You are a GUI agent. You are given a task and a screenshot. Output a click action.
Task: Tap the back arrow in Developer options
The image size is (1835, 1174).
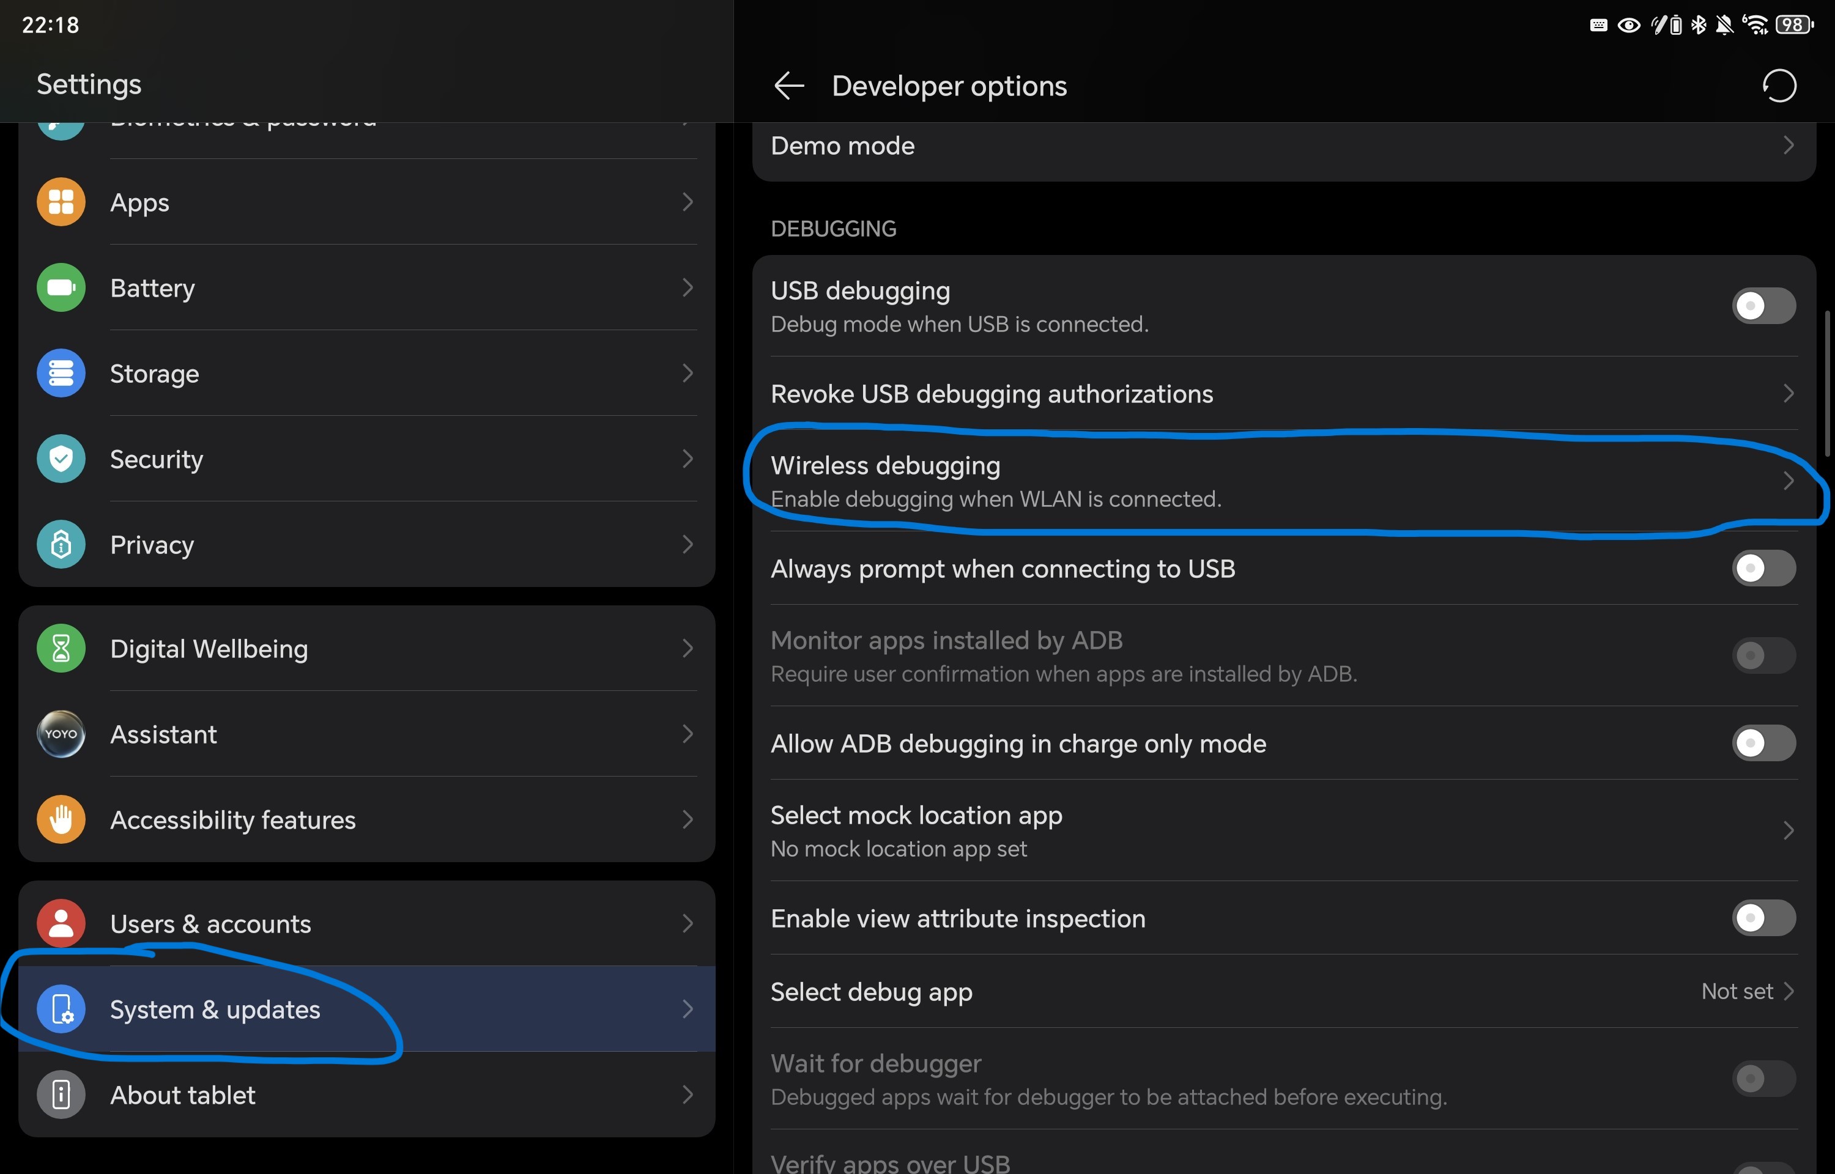[x=788, y=86]
